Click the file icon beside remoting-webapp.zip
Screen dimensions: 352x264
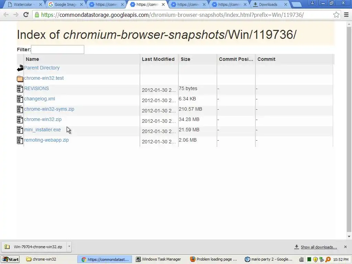point(20,140)
